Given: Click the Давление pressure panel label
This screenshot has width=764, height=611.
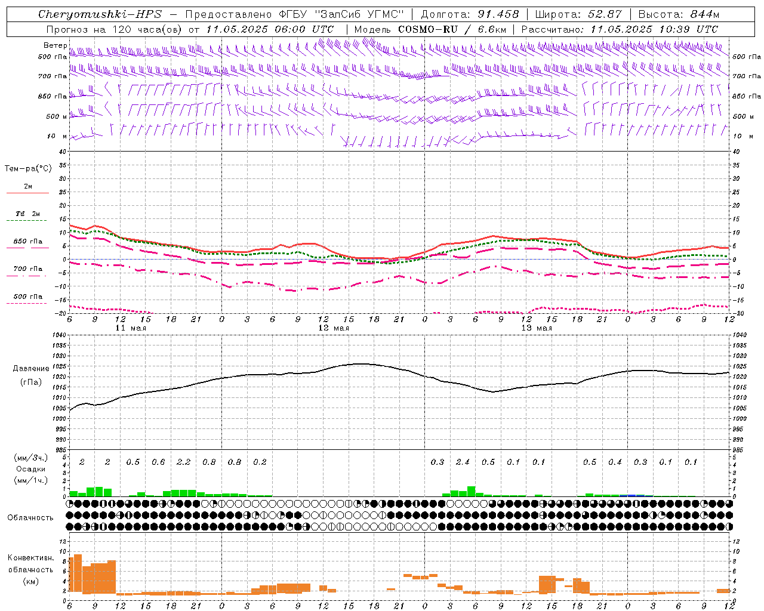Looking at the screenshot, I should coord(31,369).
